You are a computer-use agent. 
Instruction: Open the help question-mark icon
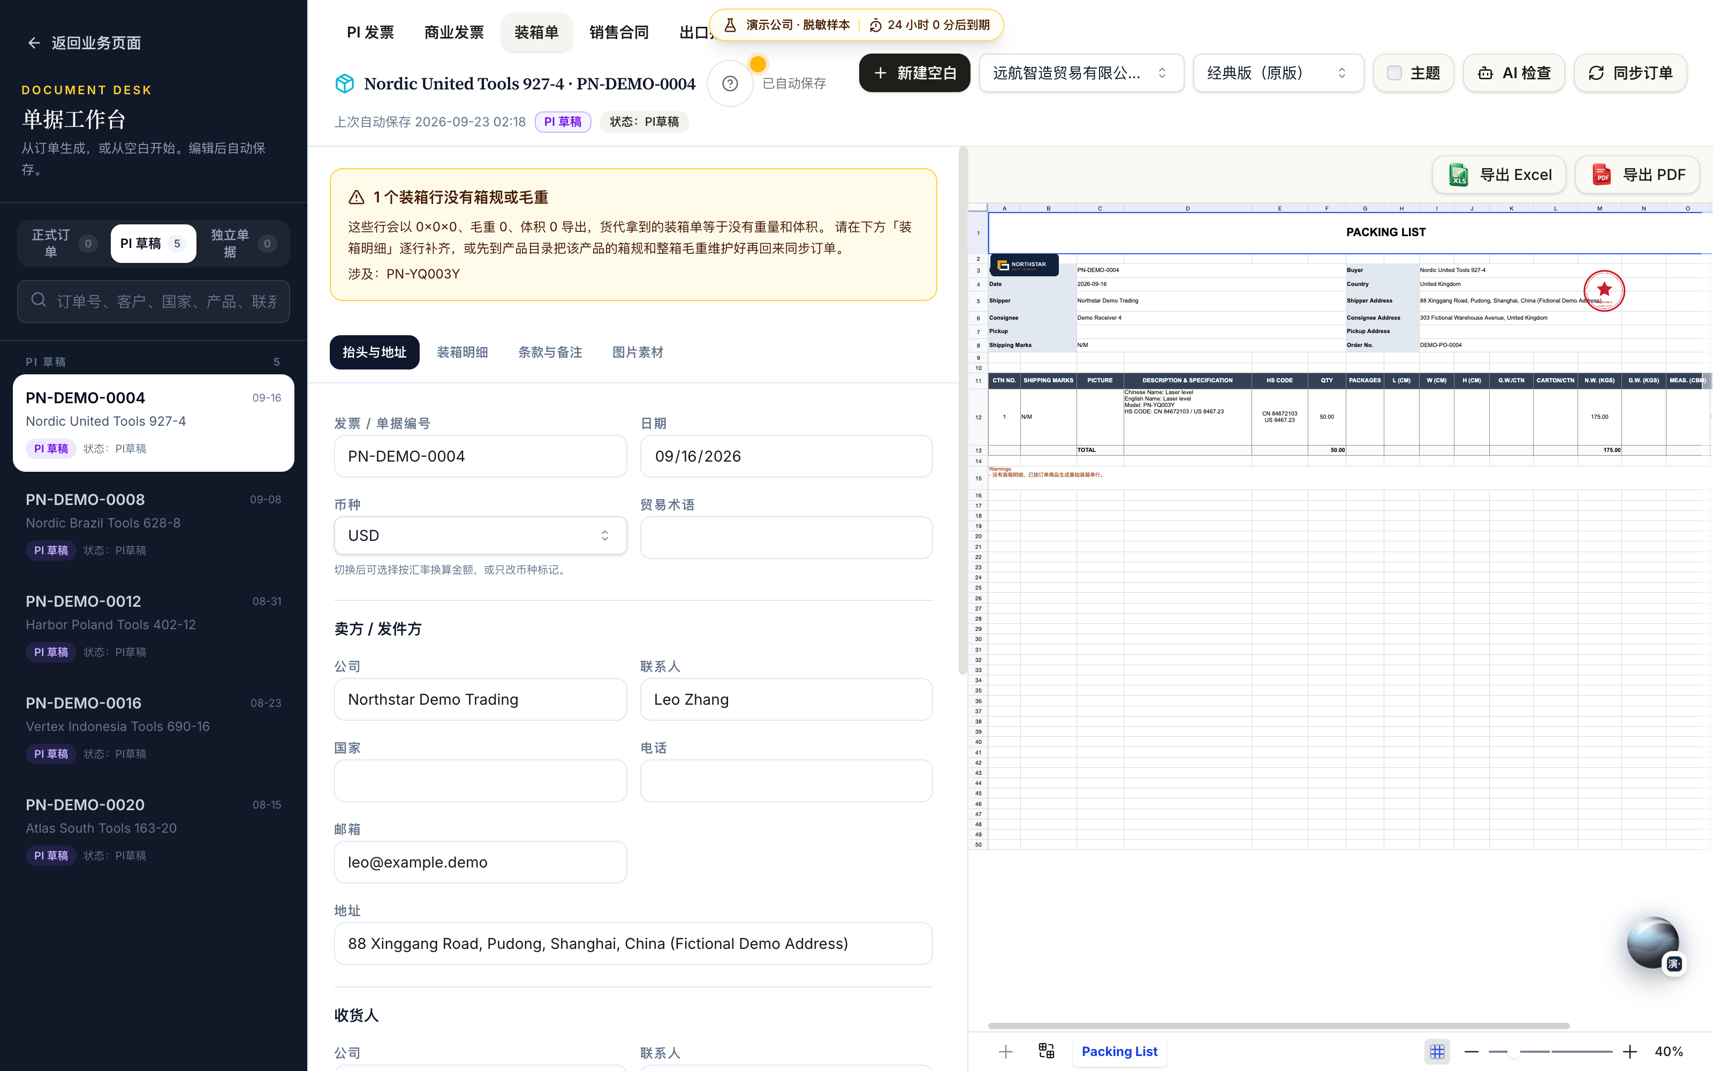tap(730, 84)
